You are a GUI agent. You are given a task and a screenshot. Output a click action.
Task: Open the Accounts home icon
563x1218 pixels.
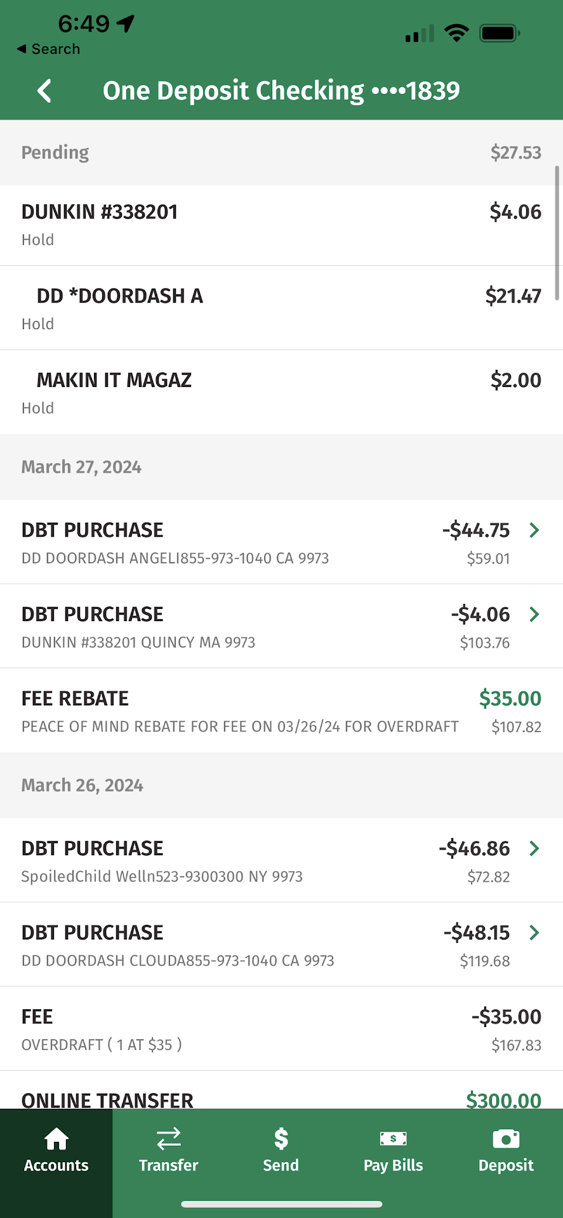click(x=56, y=1139)
